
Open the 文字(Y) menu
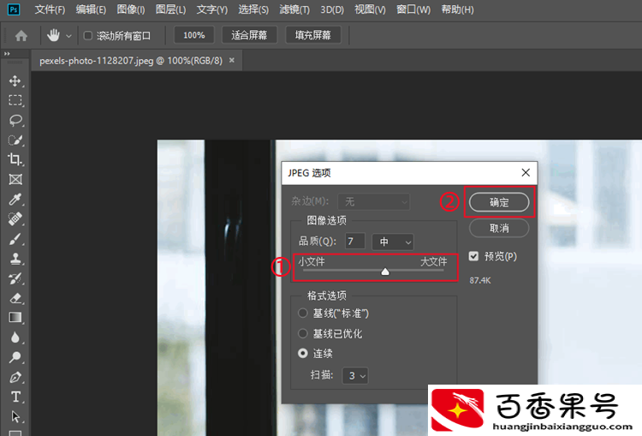click(x=212, y=9)
